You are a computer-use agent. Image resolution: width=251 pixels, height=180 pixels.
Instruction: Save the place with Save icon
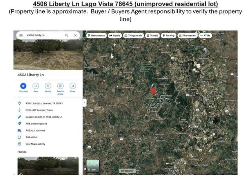36,86
